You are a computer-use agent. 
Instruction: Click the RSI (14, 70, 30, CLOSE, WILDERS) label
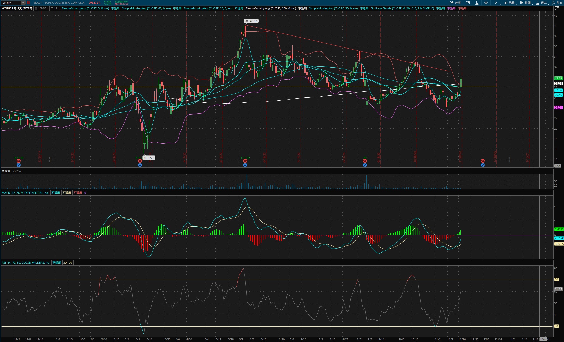tap(26, 263)
